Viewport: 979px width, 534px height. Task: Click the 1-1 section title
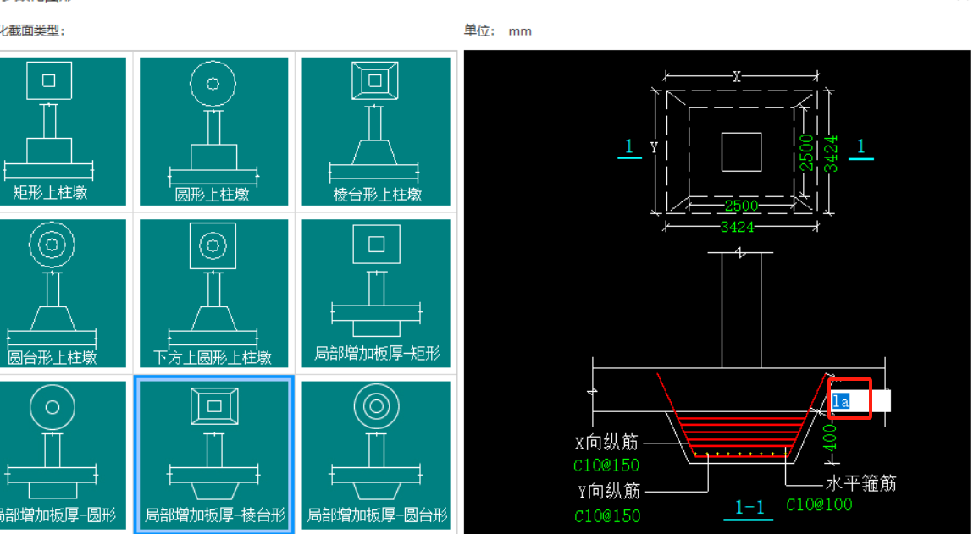pos(749,508)
